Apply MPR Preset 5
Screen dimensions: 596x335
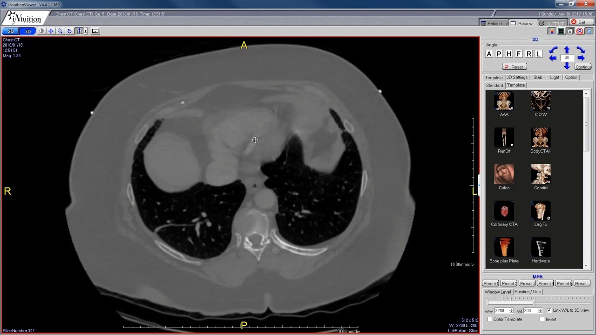click(x=564, y=283)
